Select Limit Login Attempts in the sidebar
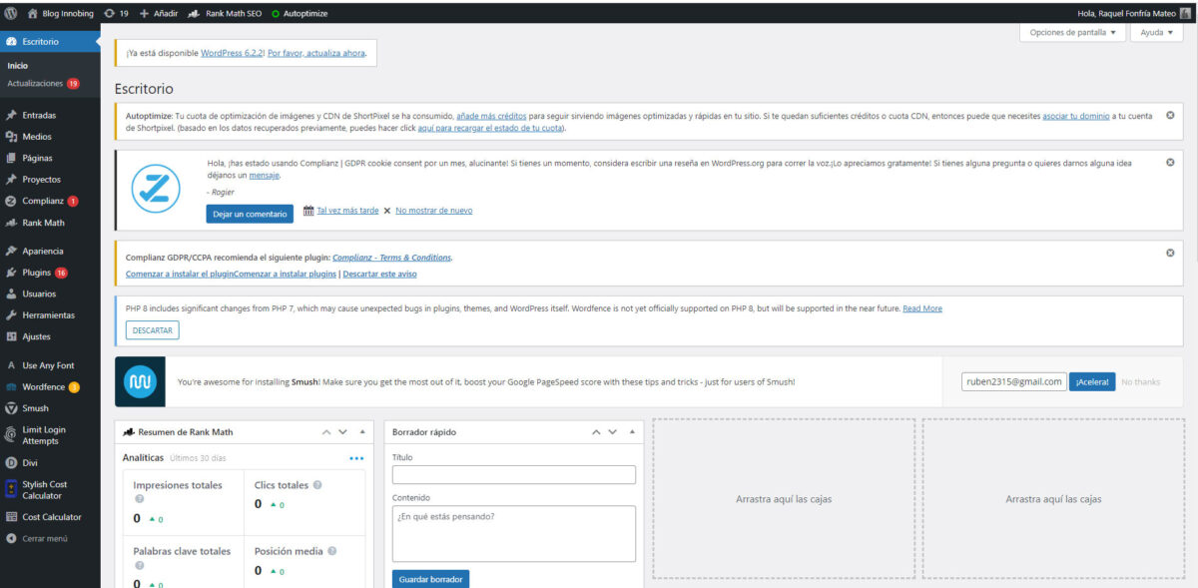This screenshot has height=588, width=1198. 12,432
